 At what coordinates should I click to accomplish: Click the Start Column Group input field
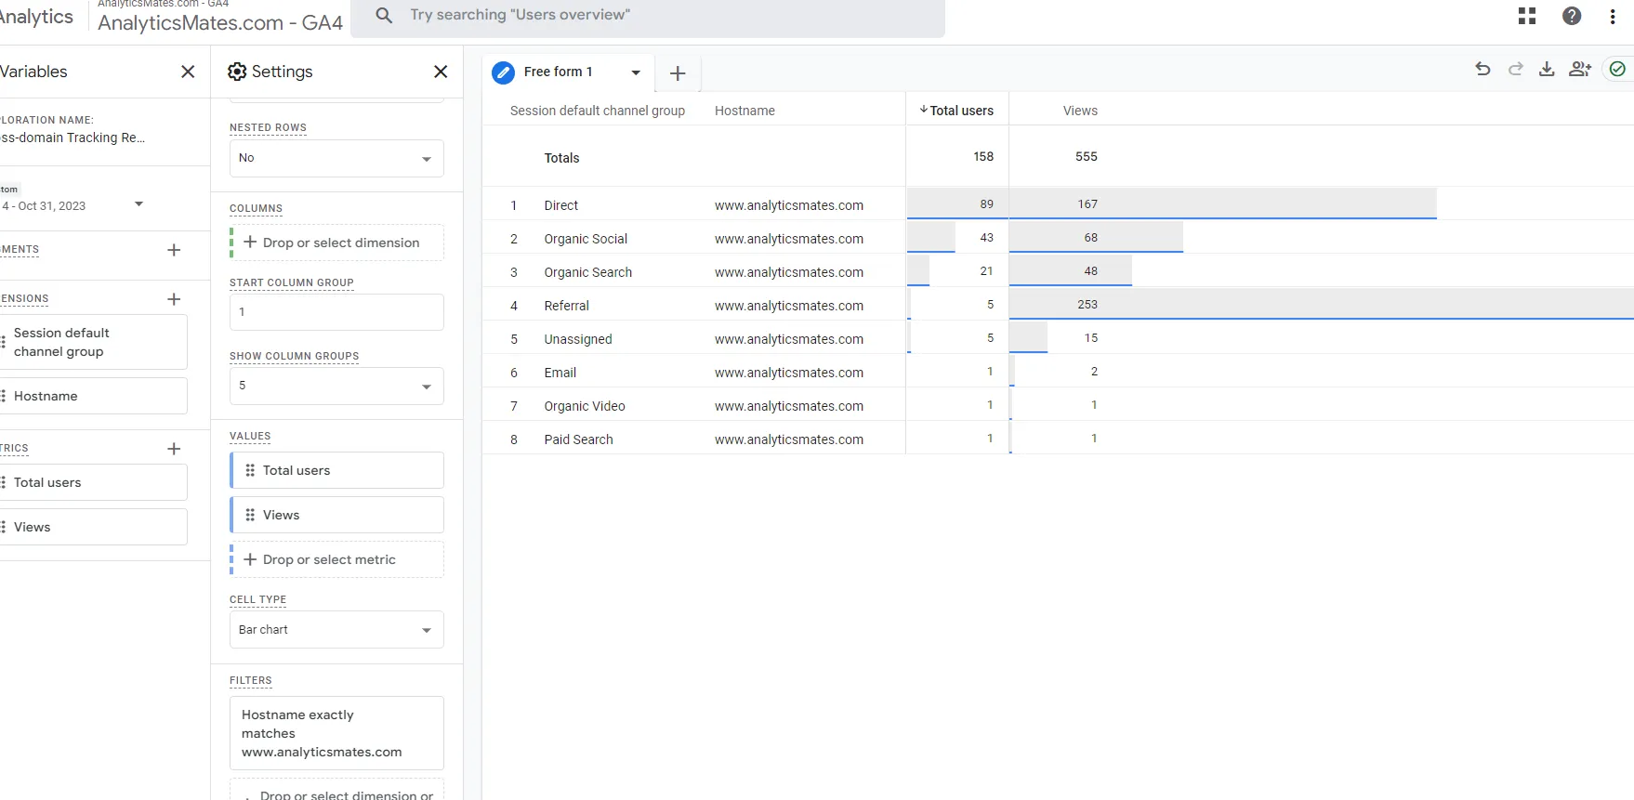click(x=336, y=312)
